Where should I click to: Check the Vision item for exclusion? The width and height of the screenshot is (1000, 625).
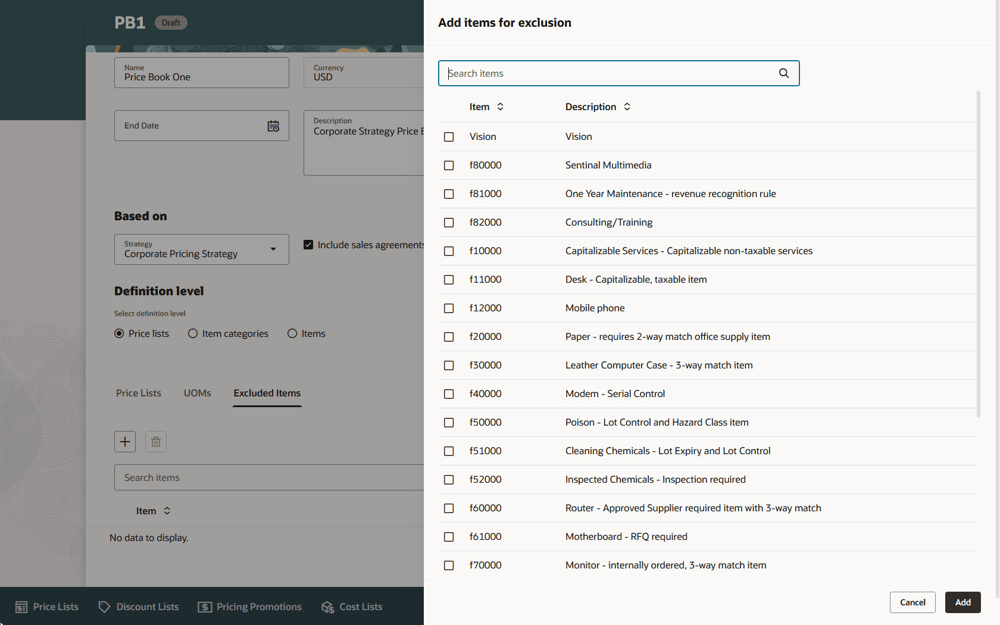pyautogui.click(x=448, y=136)
